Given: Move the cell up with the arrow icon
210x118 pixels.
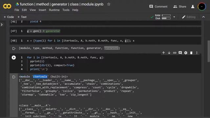Looking at the screenshot, I should [x=163, y=53].
